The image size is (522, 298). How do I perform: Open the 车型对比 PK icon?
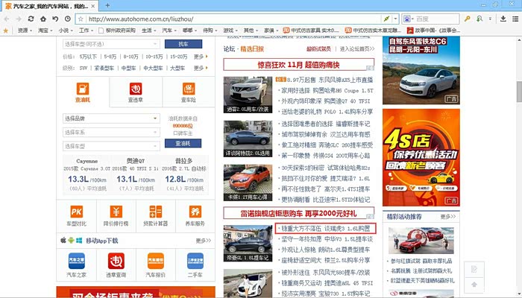pos(77,212)
